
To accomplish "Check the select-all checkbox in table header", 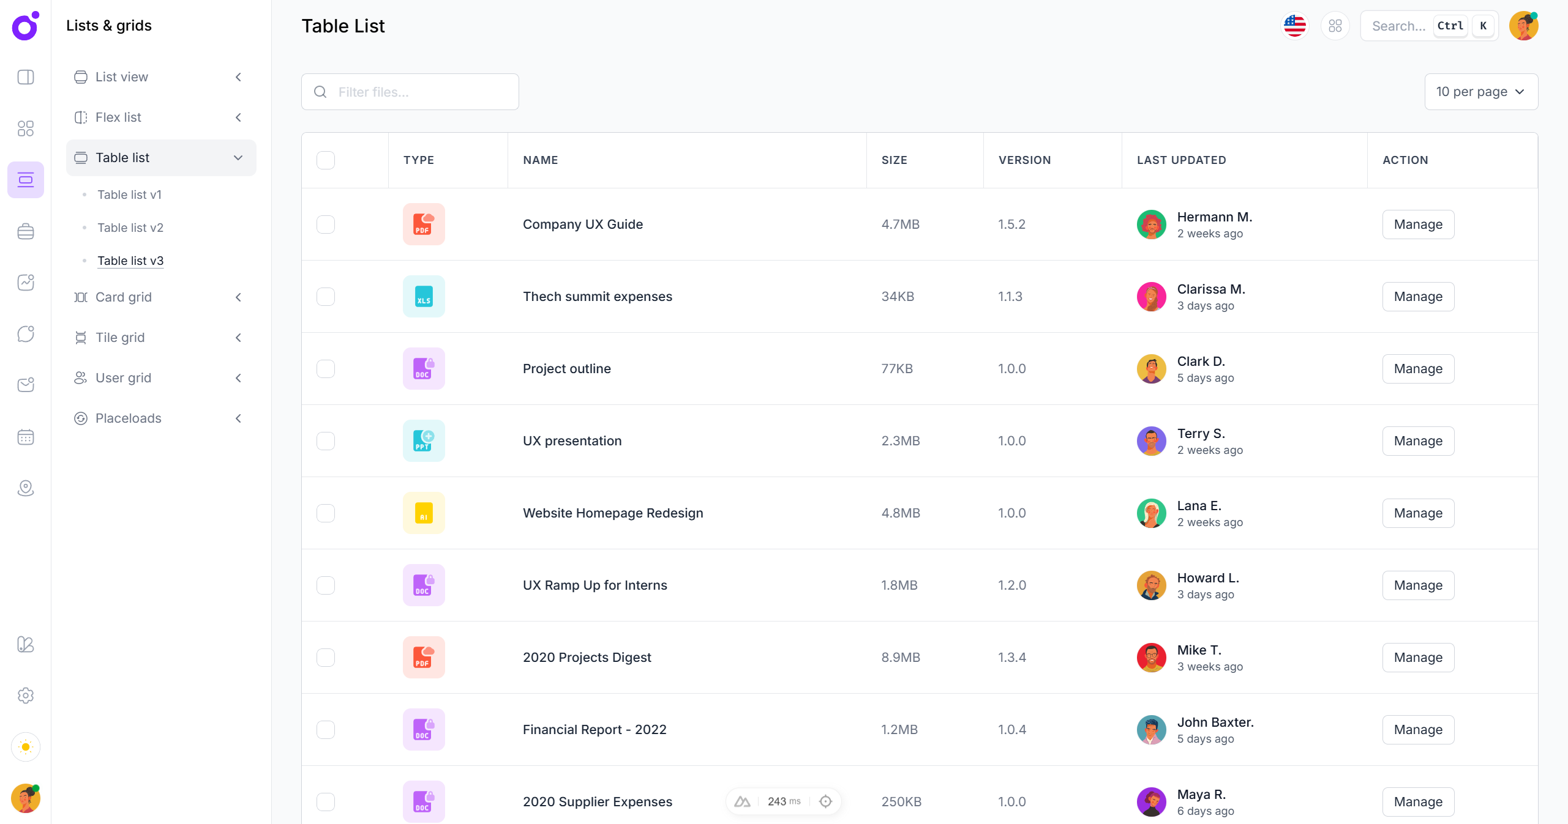I will tap(326, 160).
